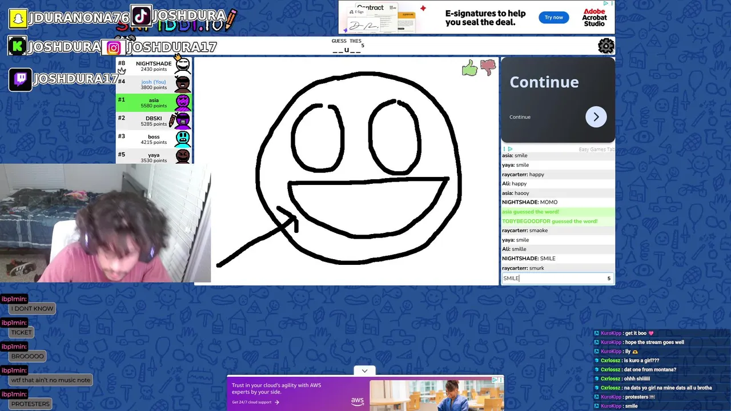Screen dimensions: 731x411
Task: Click the Twitch logo icon
Action: pyautogui.click(x=20, y=79)
